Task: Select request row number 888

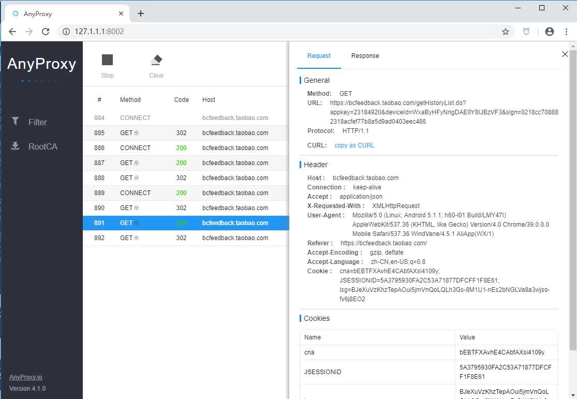Action: 186,178
